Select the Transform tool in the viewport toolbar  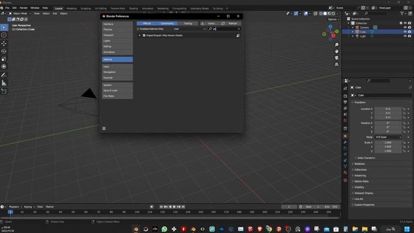coord(4,67)
